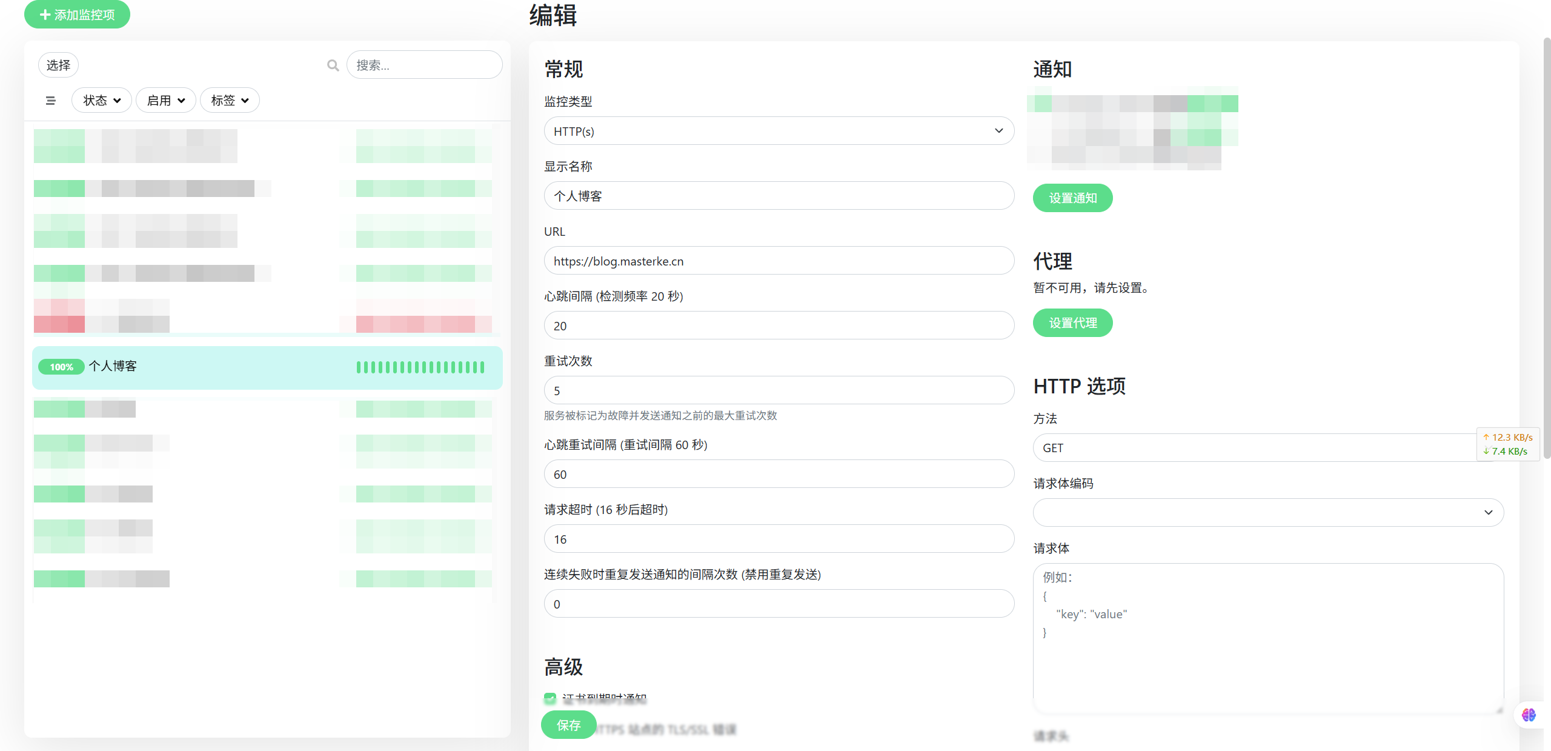Click the 选择 button
This screenshot has width=1551, height=751.
[58, 65]
